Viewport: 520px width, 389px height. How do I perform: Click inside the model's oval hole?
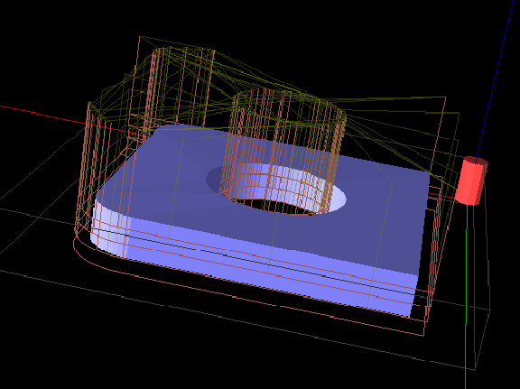click(x=277, y=189)
